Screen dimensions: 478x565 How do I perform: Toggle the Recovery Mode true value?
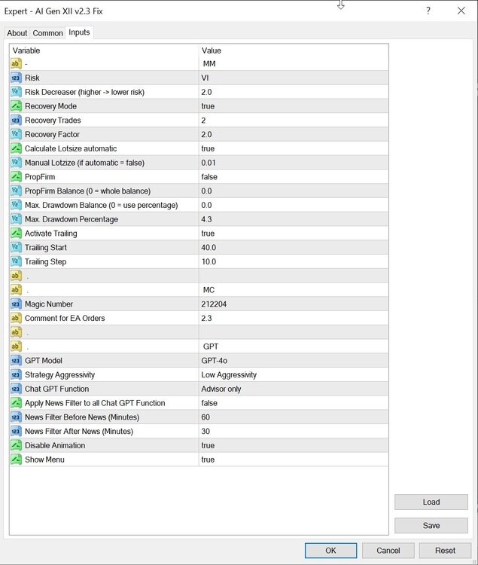pos(294,106)
